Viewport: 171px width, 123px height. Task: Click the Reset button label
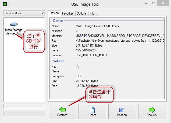92,115
